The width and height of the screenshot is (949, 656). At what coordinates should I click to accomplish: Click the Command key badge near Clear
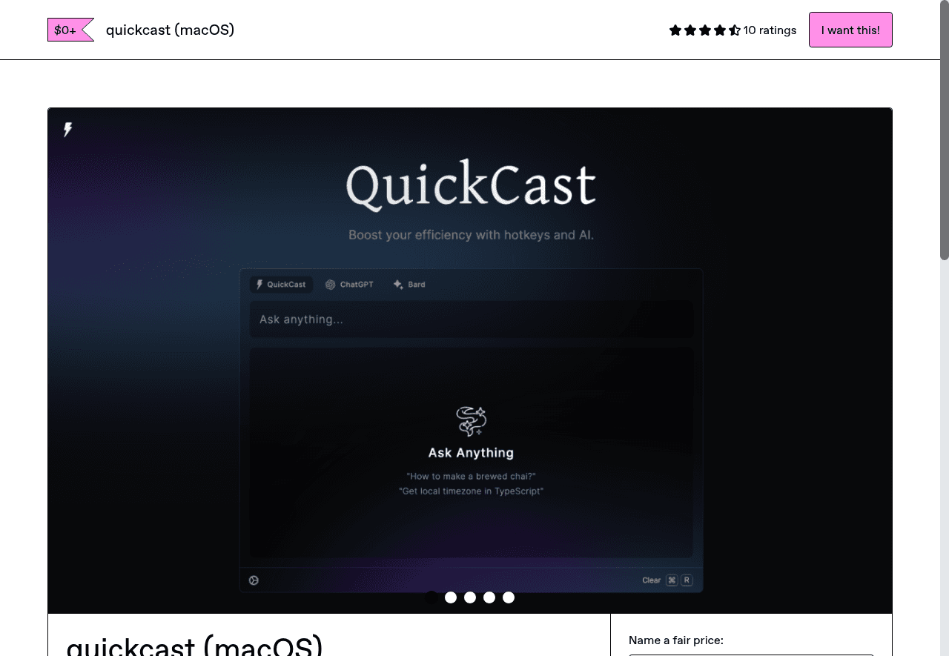[670, 580]
